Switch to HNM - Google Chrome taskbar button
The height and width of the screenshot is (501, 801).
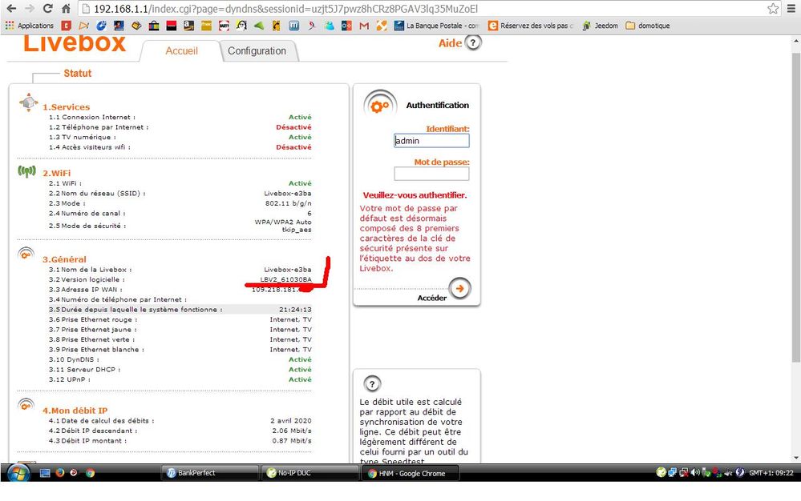[x=411, y=473]
